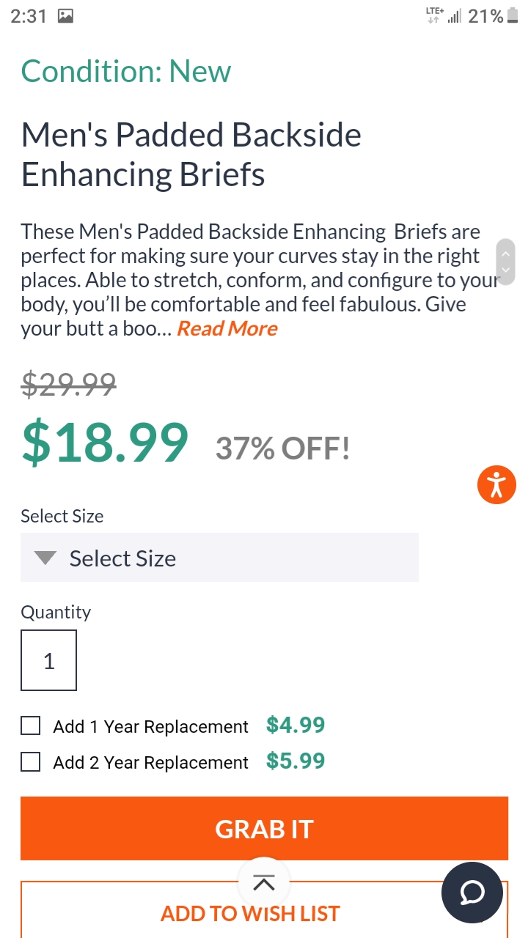Tap the scroll-to-top arrow icon

tap(264, 883)
